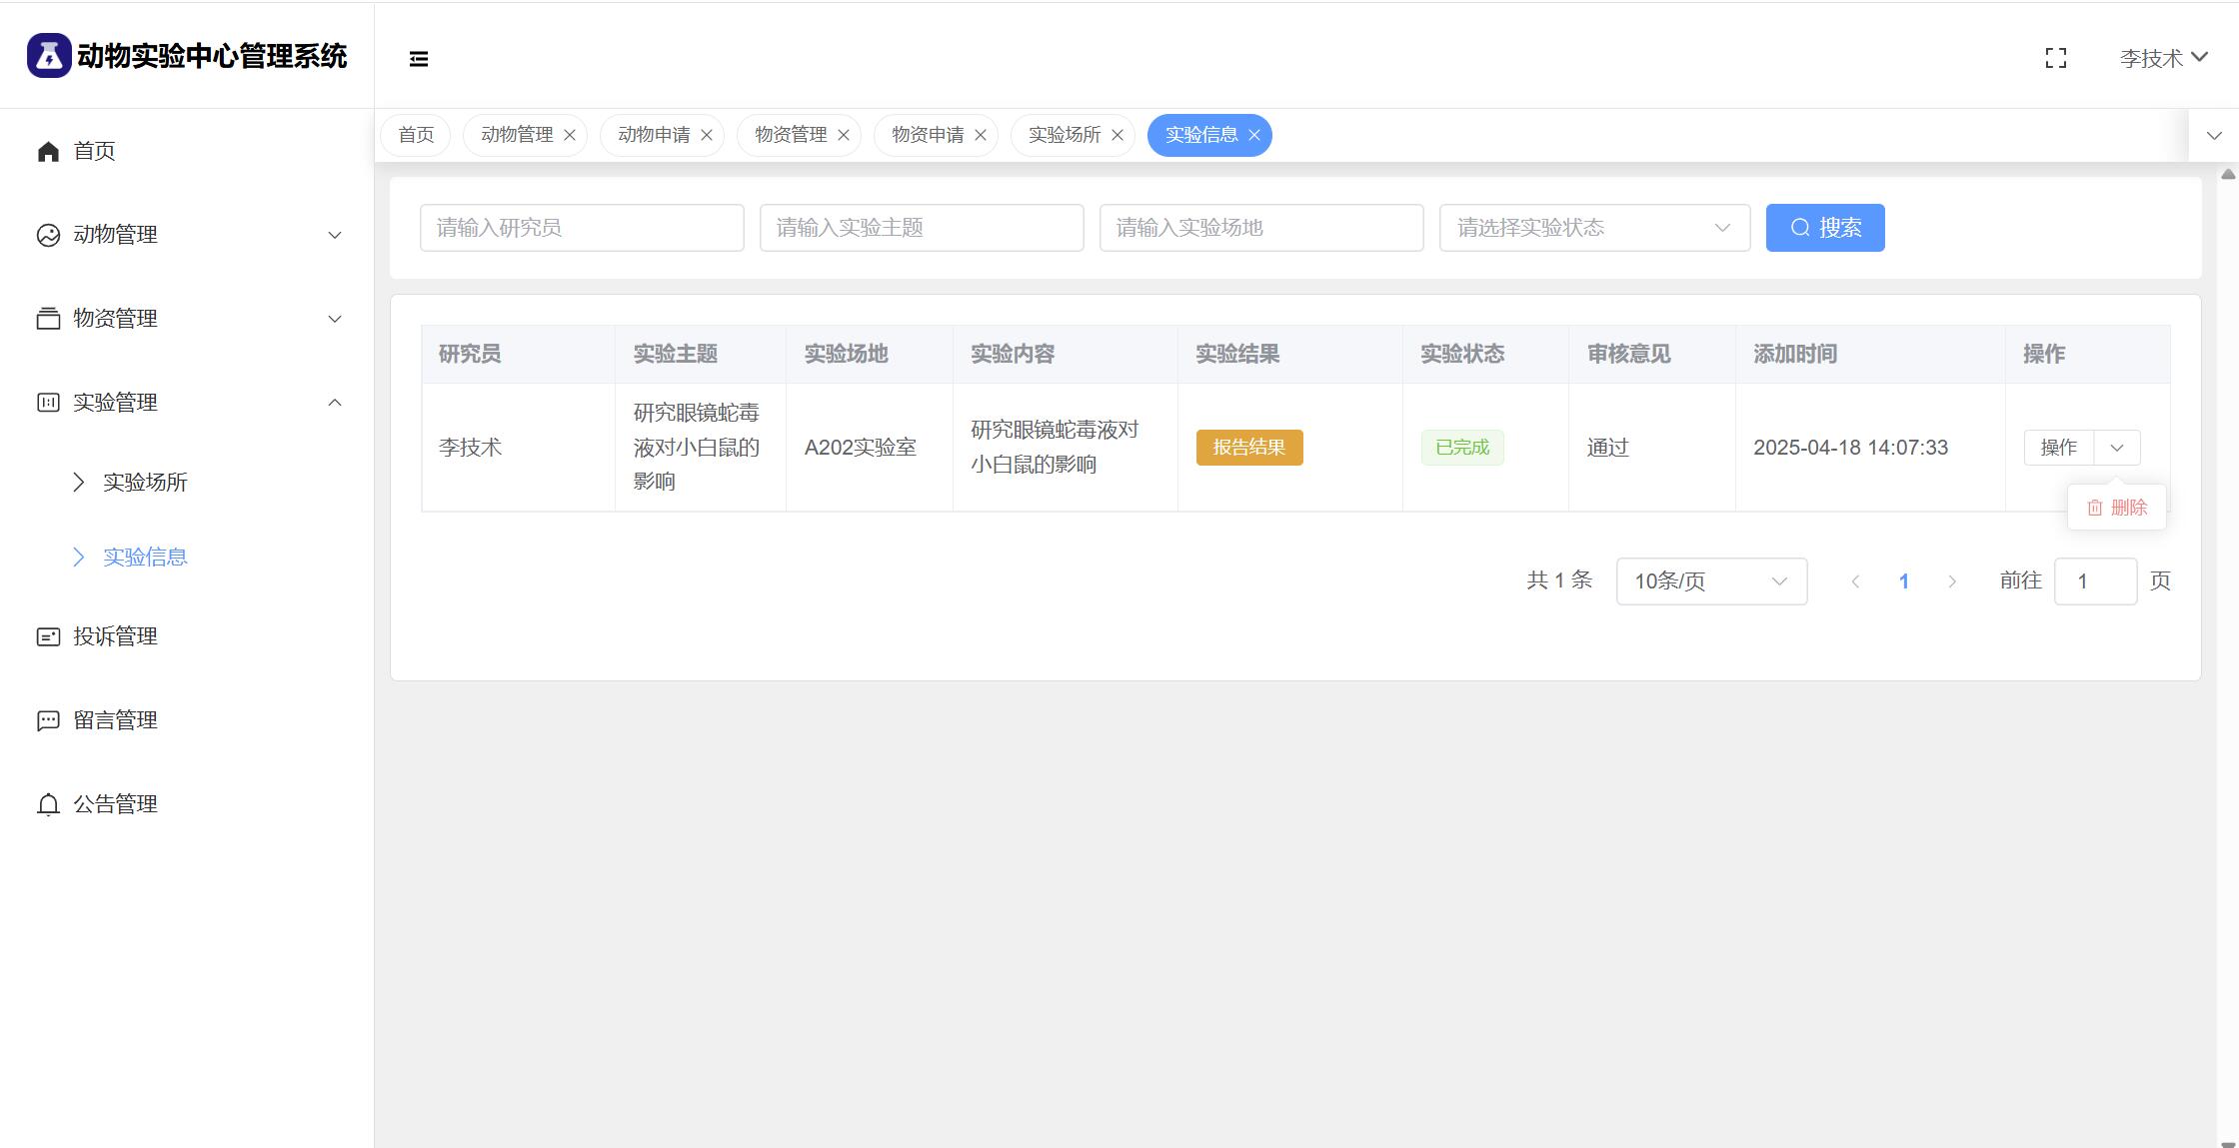The width and height of the screenshot is (2239, 1148).
Task: Open the 请选择实验状态 dropdown
Action: pyautogui.click(x=1593, y=228)
